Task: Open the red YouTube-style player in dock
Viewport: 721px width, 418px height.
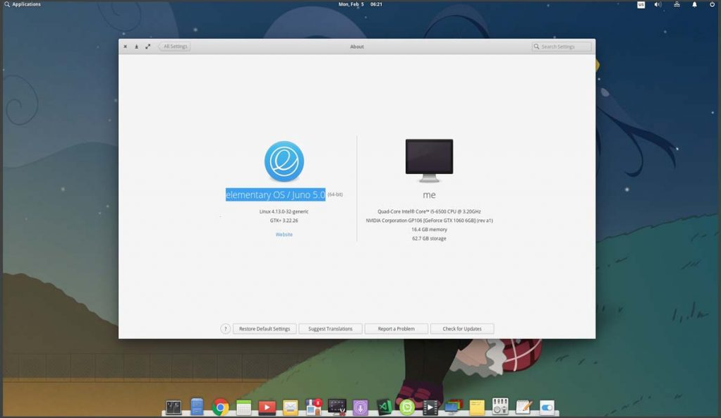Action: (x=267, y=407)
